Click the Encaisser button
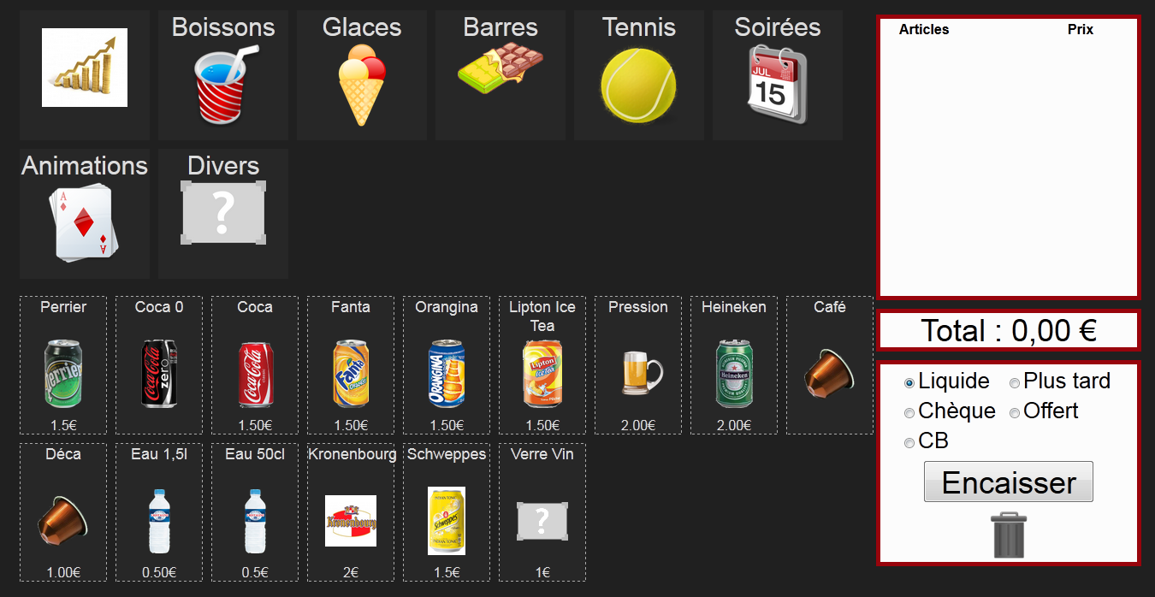Image resolution: width=1155 pixels, height=597 pixels. 1009,482
